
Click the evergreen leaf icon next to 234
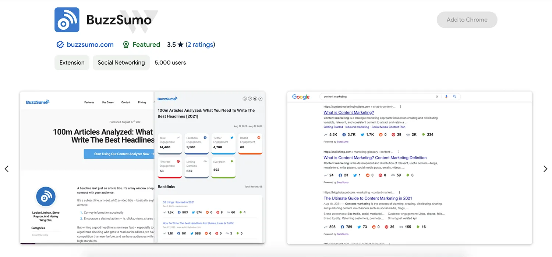click(424, 135)
